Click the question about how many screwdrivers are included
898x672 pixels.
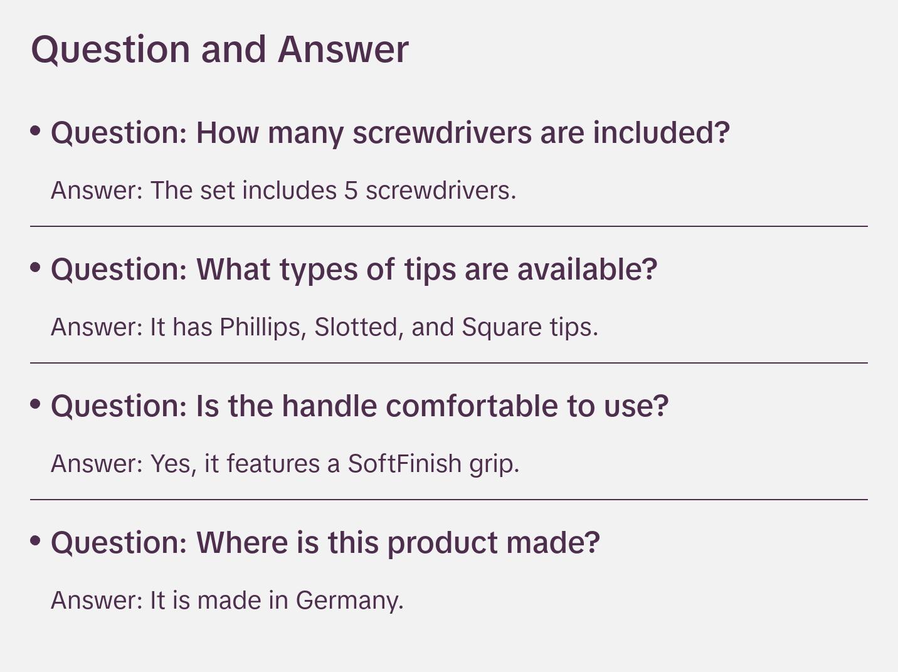click(390, 133)
